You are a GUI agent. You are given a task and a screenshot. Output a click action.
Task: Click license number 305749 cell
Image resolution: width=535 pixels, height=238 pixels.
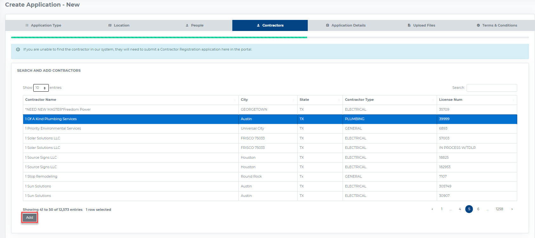[x=477, y=186]
